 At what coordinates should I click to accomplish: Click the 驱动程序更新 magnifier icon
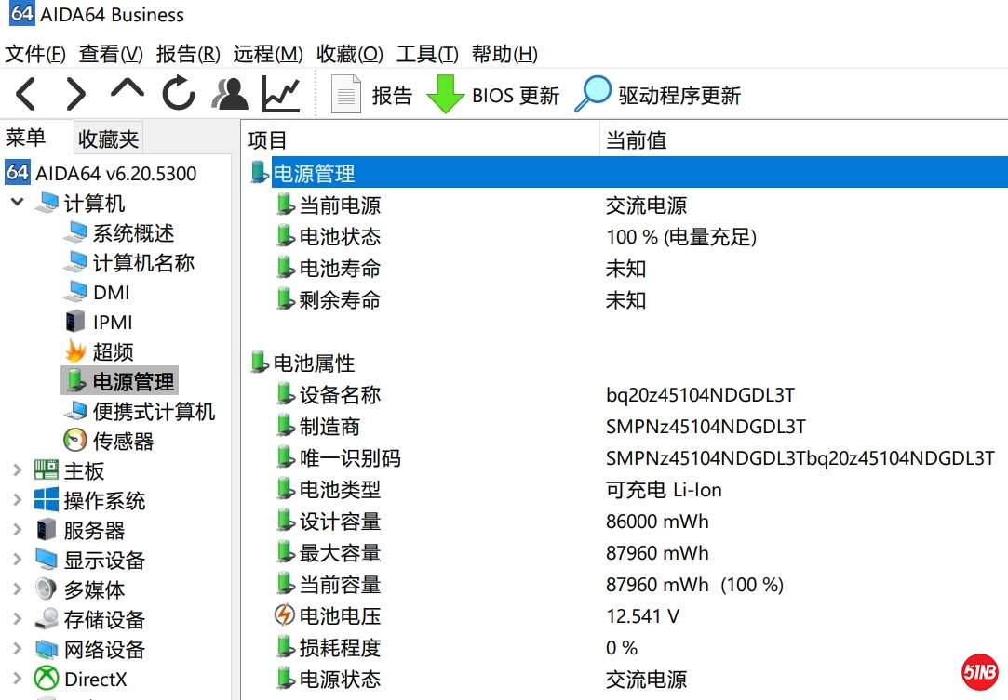tap(592, 95)
